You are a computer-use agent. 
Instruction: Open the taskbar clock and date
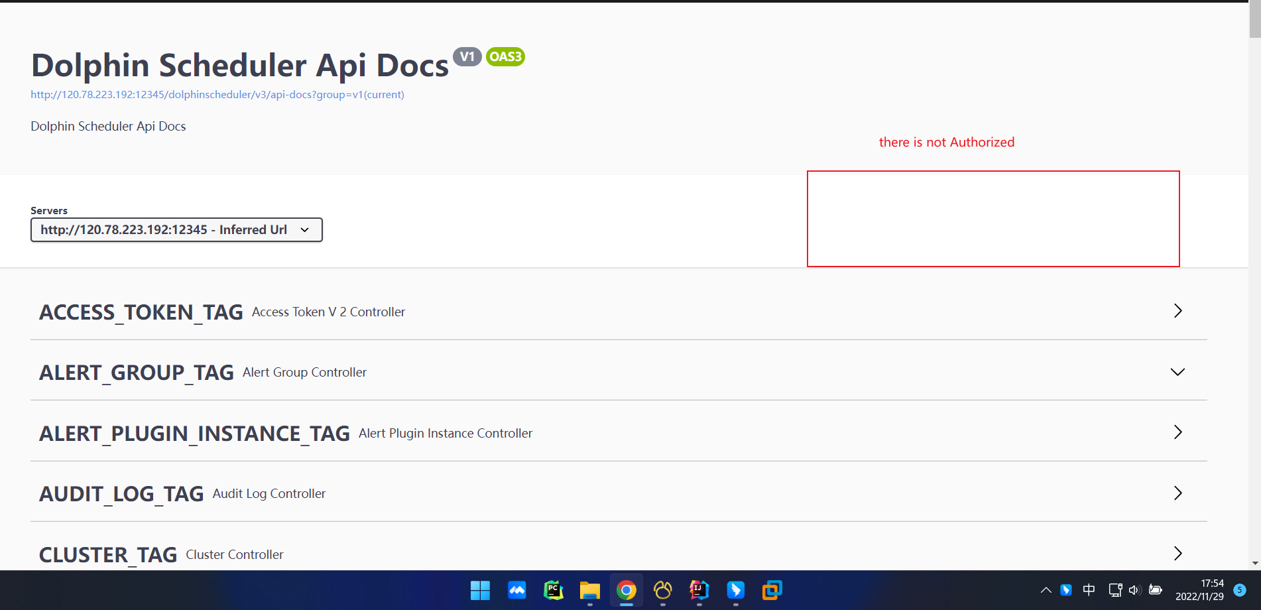point(1199,590)
